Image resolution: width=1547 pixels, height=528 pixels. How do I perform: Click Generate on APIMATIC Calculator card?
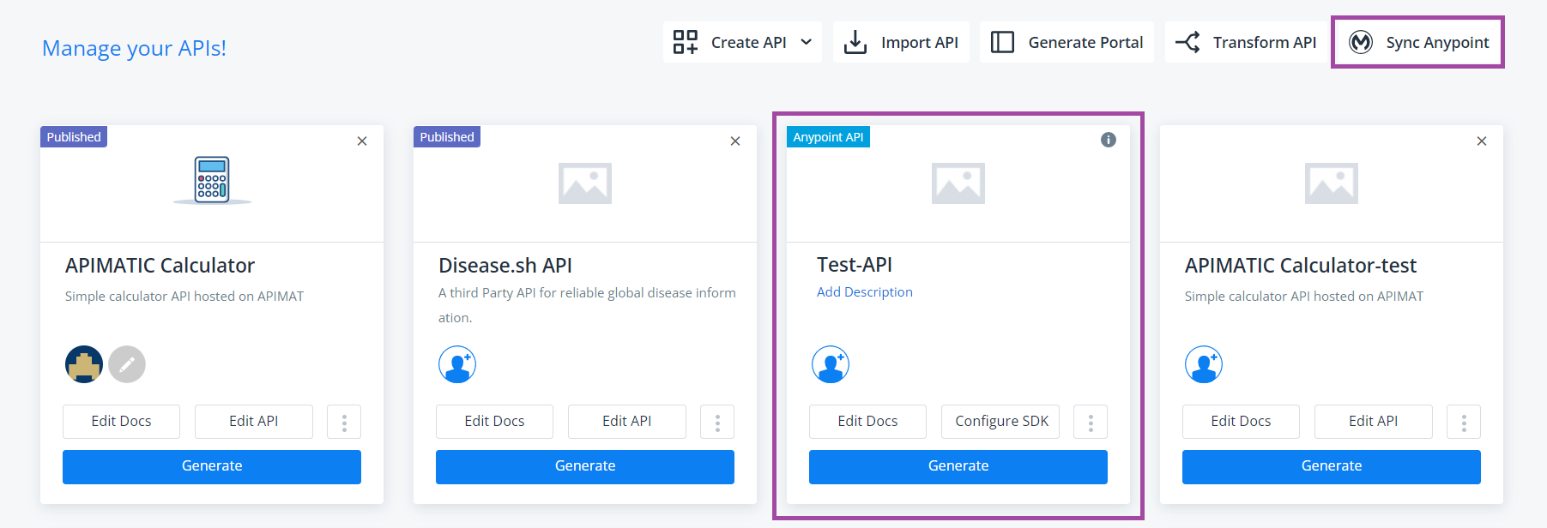[x=212, y=467]
